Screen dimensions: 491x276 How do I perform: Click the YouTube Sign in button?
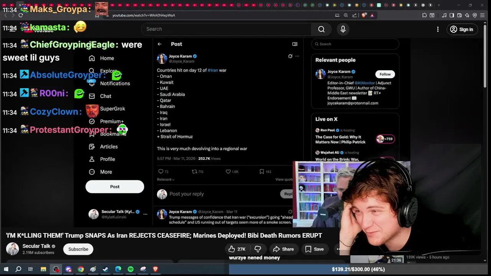[x=462, y=30]
